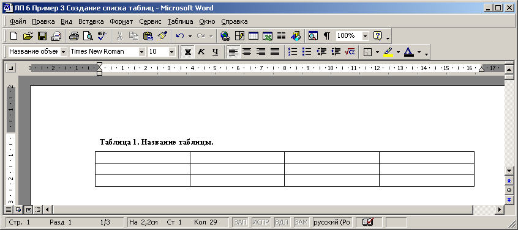
Task: Open Print Preview
Action: click(x=88, y=35)
